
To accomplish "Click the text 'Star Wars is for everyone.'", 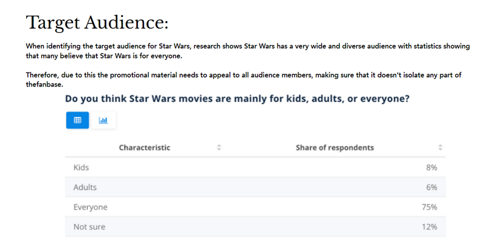I will (x=141, y=56).
